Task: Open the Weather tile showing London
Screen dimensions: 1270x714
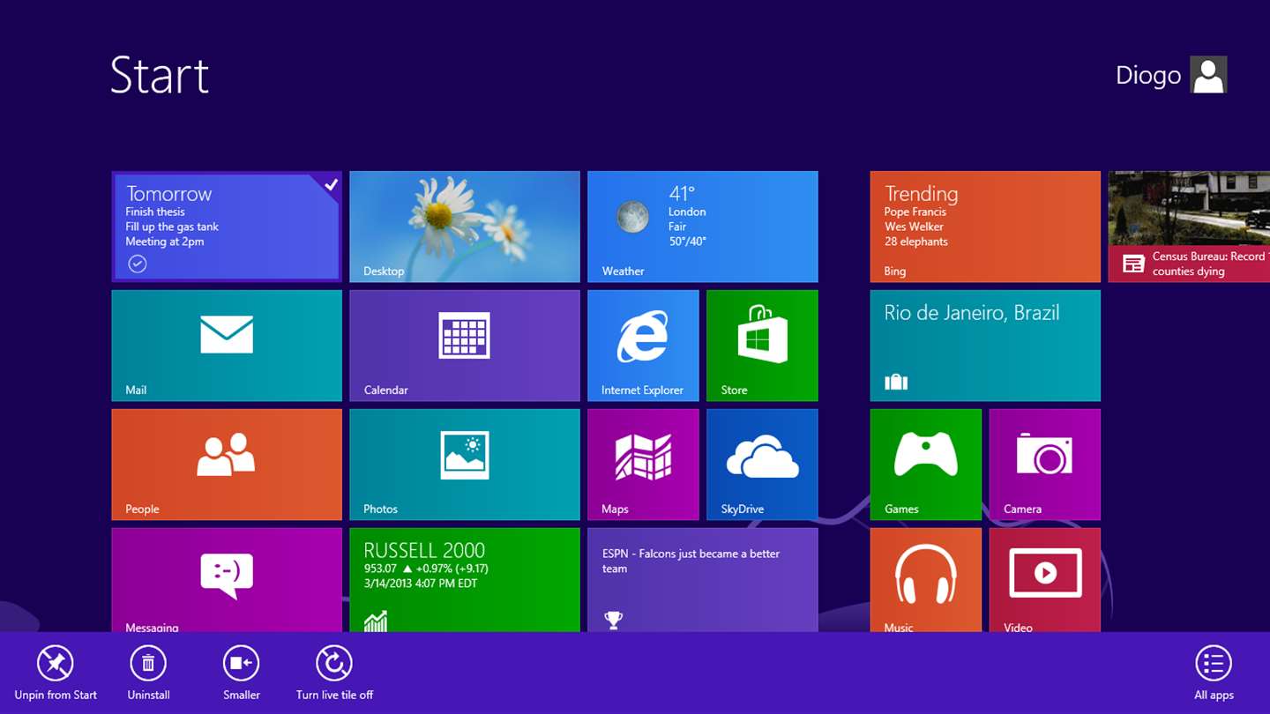Action: (x=703, y=227)
